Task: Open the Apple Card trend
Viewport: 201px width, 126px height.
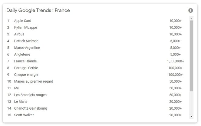Action: point(23,21)
